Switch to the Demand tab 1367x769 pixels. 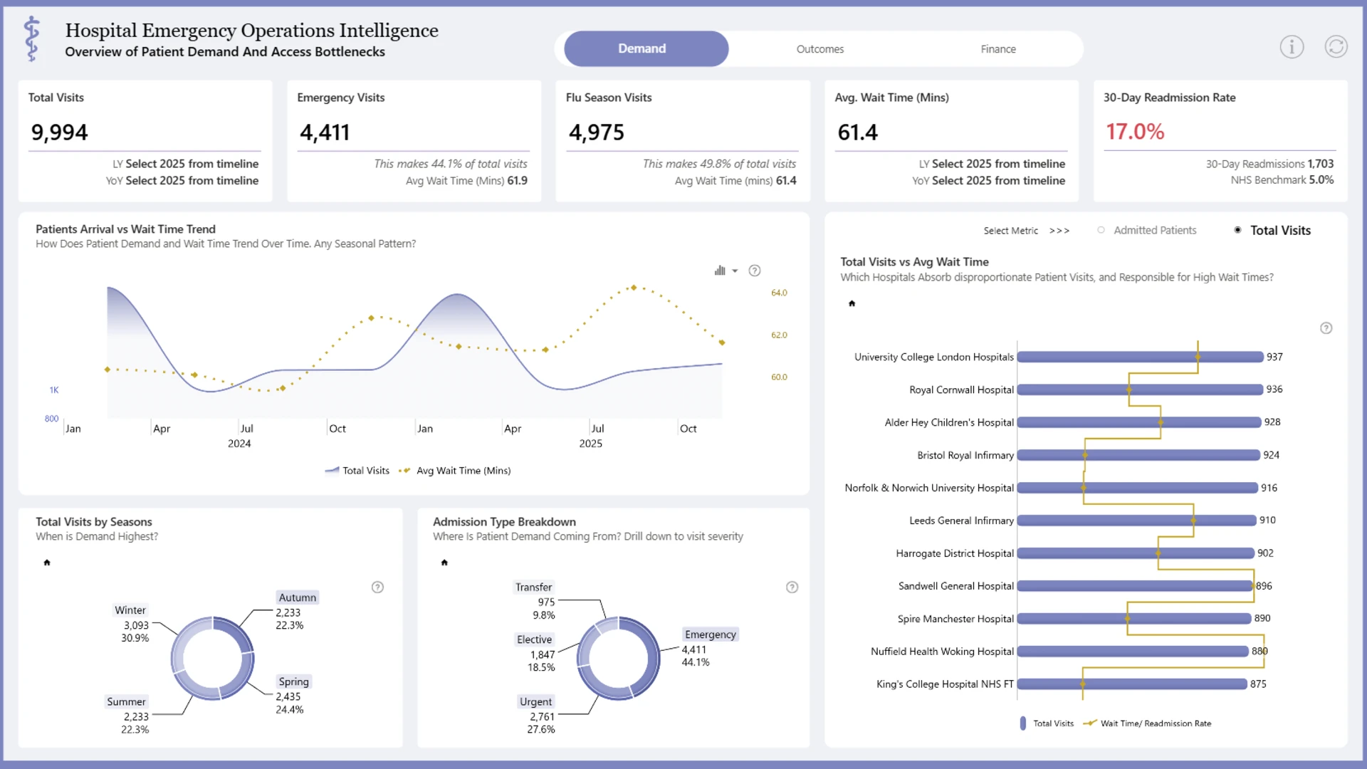tap(646, 48)
